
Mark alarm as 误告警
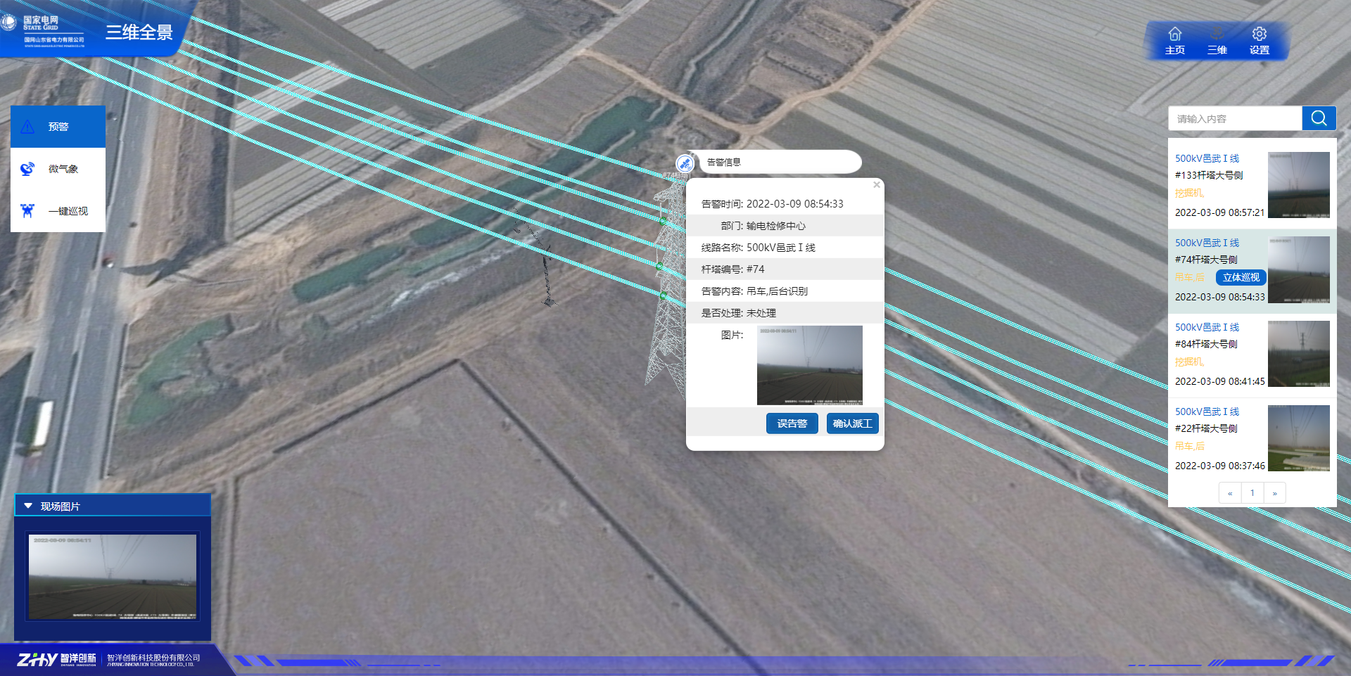pos(792,423)
